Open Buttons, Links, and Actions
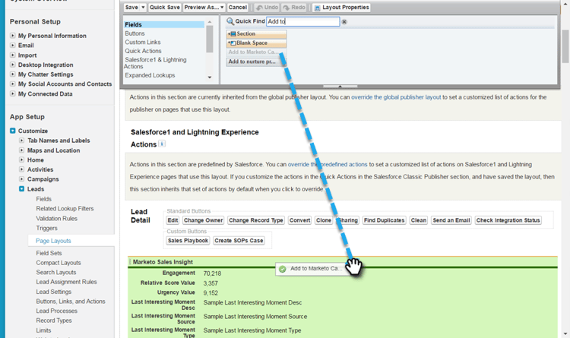The width and height of the screenshot is (570, 338). coord(71,302)
